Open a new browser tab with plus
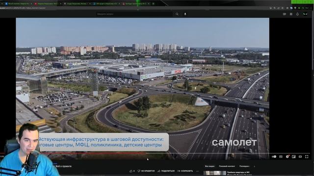 pos(154,3)
